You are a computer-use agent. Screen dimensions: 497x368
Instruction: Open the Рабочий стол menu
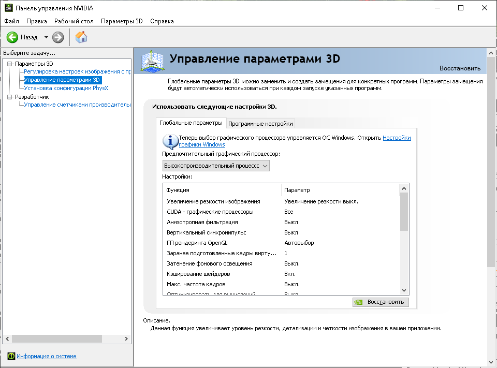pyautogui.click(x=74, y=21)
